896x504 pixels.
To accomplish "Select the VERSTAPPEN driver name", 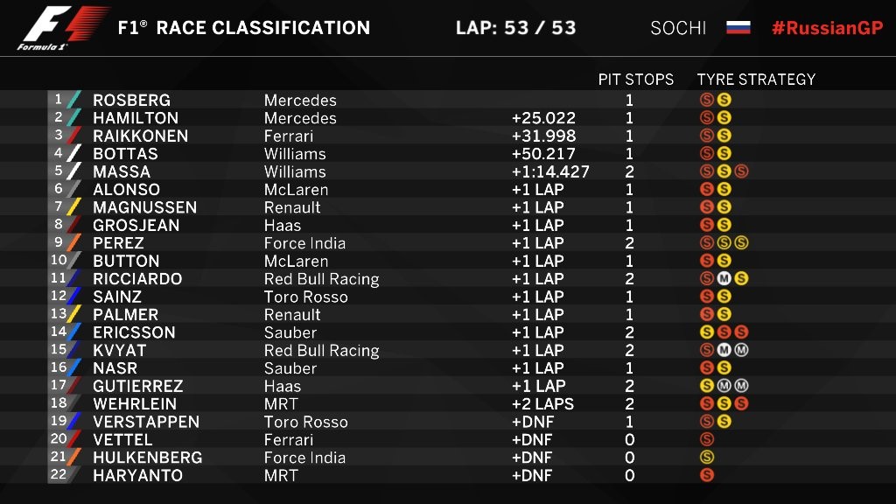I will [x=146, y=422].
